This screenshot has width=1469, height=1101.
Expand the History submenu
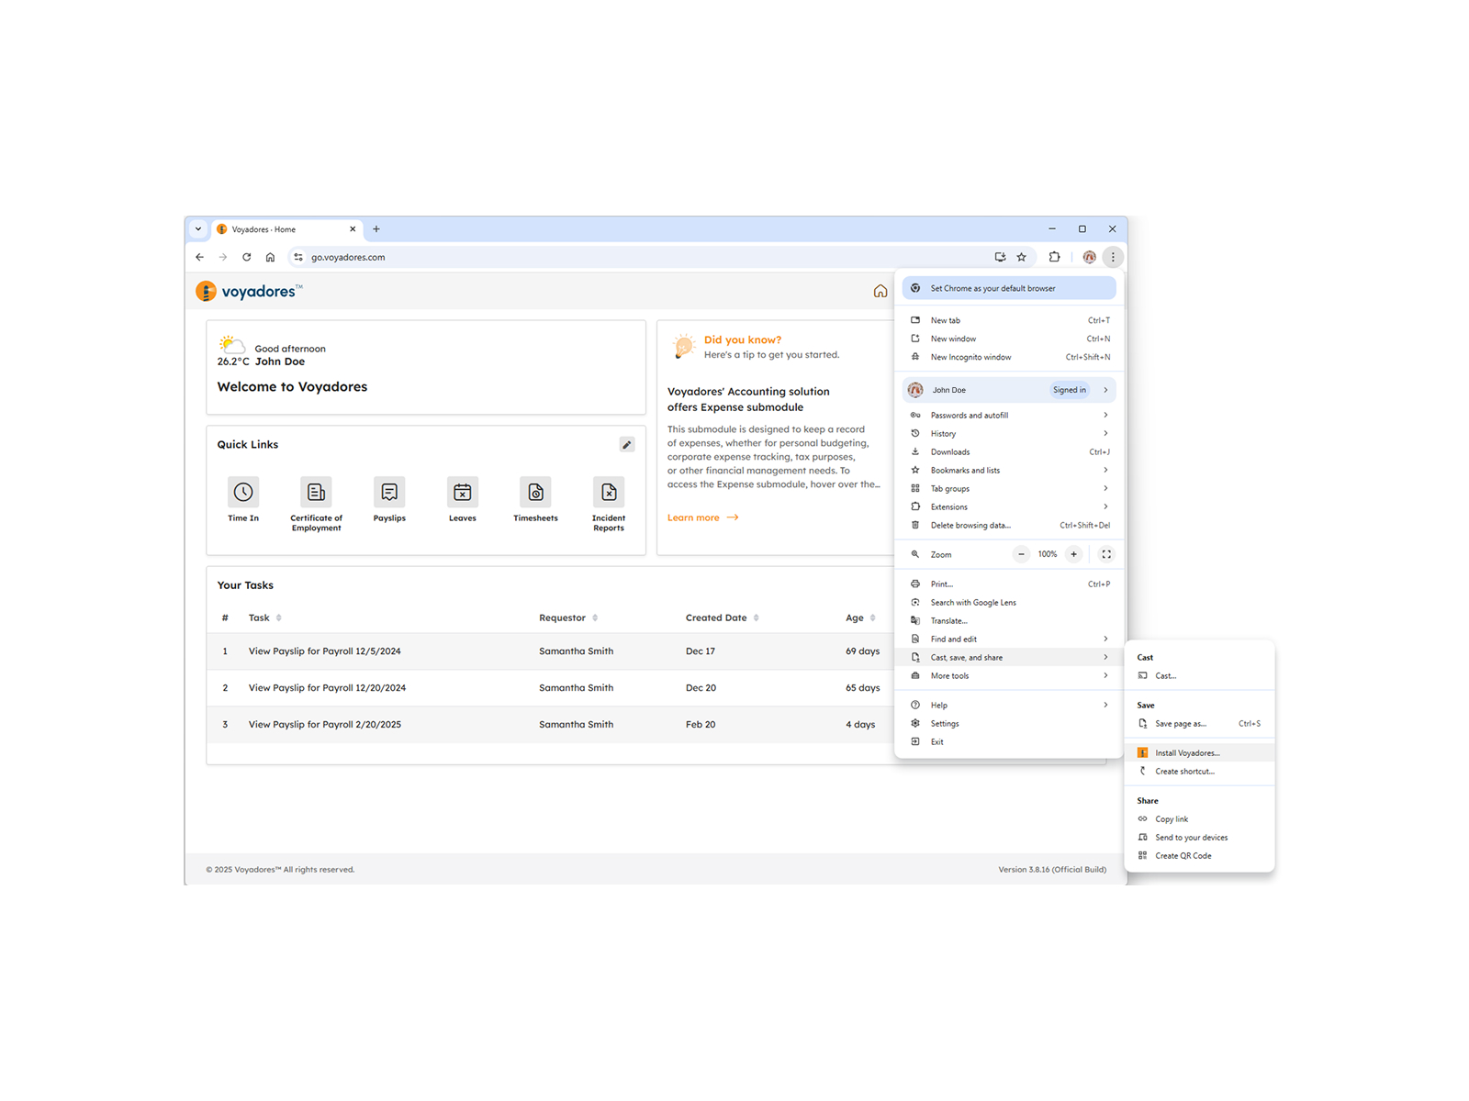1009,434
